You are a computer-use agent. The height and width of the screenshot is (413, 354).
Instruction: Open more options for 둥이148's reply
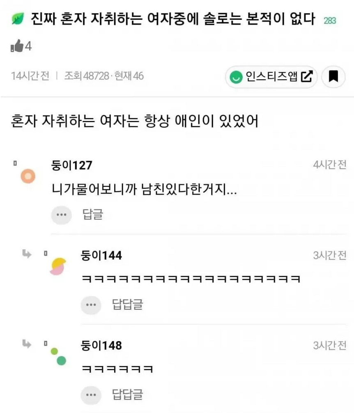91,395
